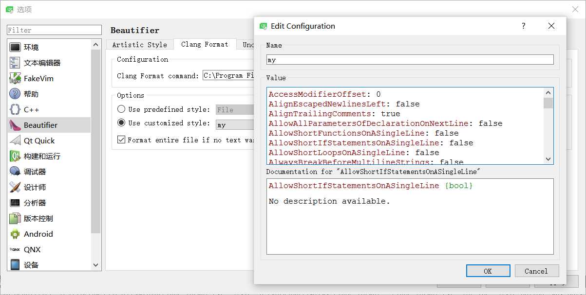Switch to the Artistic Style tab
The height and width of the screenshot is (295, 586).
pyautogui.click(x=139, y=45)
